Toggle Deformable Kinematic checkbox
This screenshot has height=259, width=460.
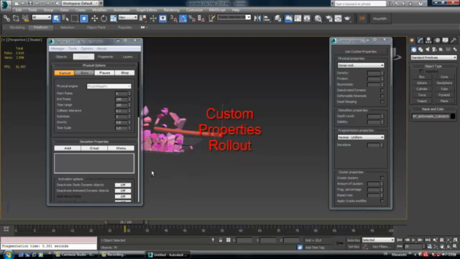(382, 96)
